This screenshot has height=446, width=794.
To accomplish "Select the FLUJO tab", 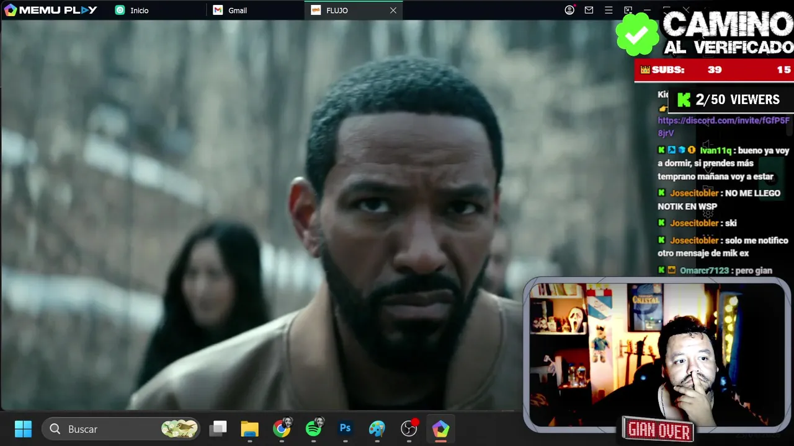I will 354,11.
